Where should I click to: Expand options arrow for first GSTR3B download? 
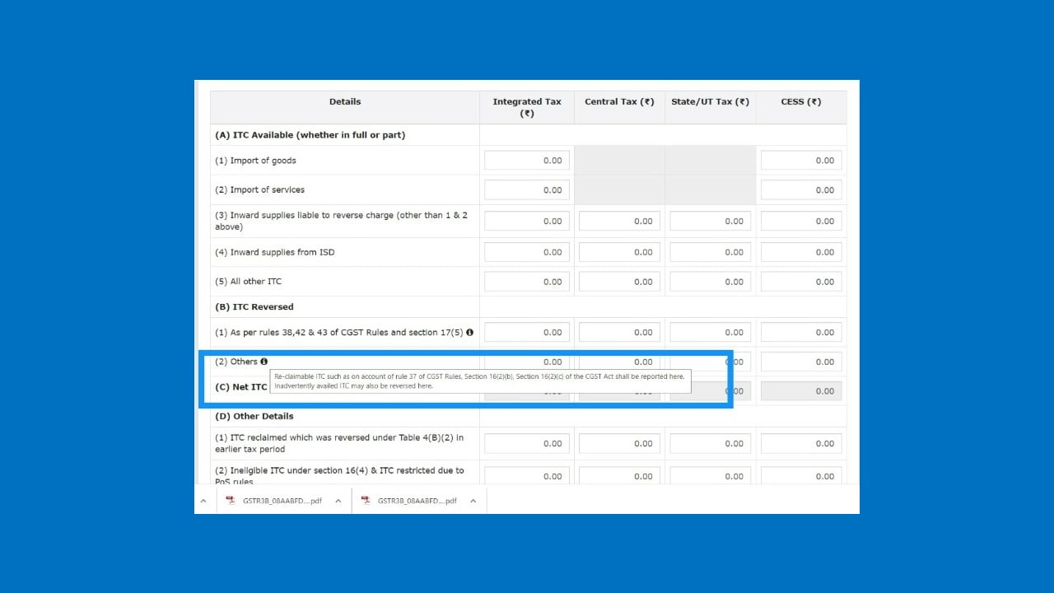pyautogui.click(x=338, y=501)
